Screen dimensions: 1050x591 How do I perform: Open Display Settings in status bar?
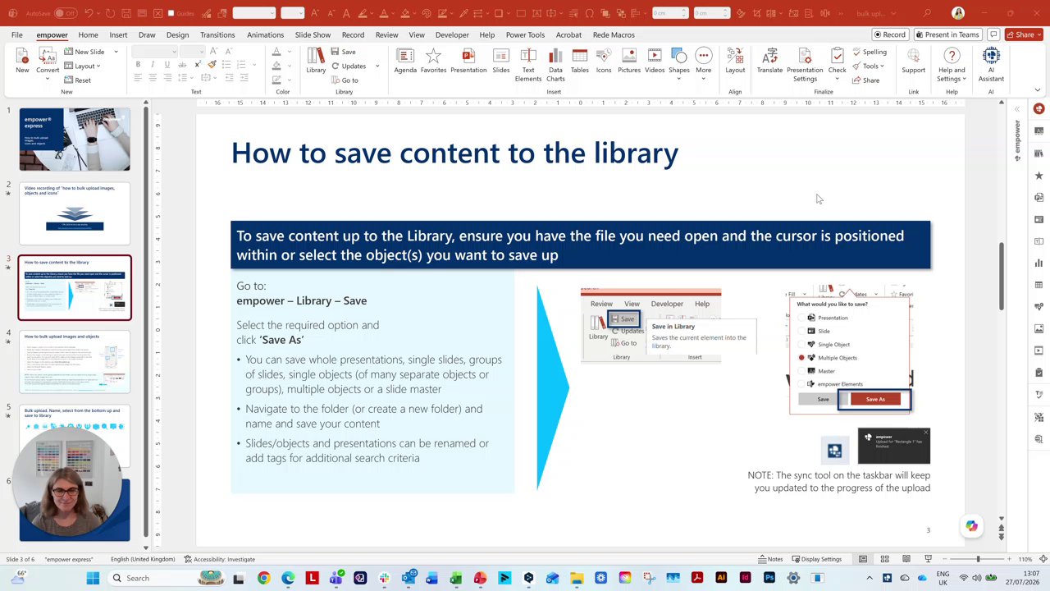point(815,559)
